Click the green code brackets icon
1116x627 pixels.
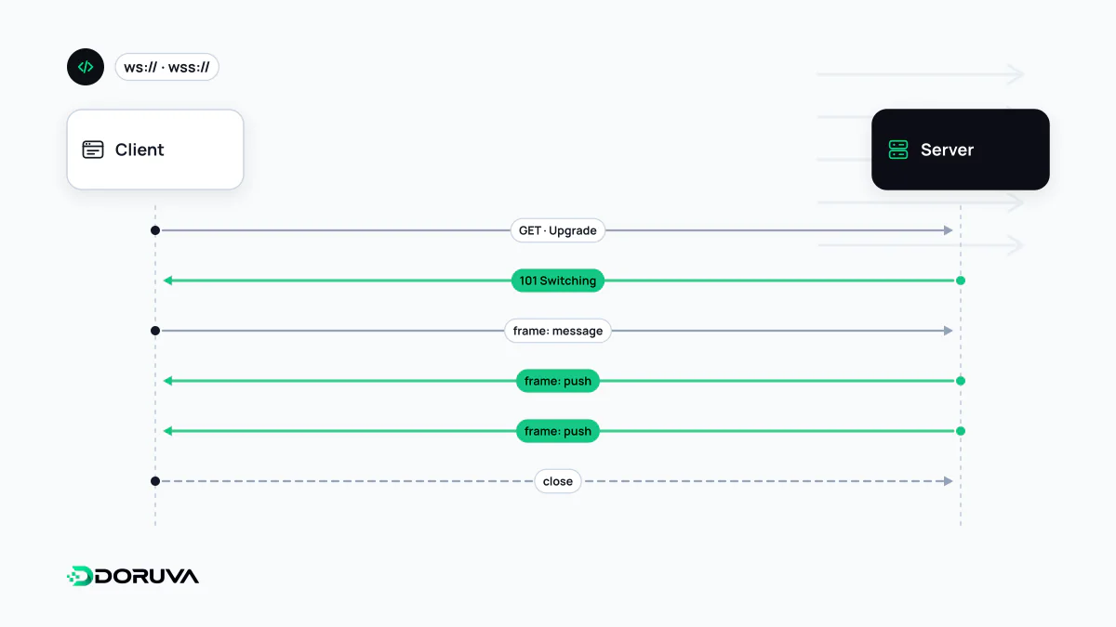(86, 67)
